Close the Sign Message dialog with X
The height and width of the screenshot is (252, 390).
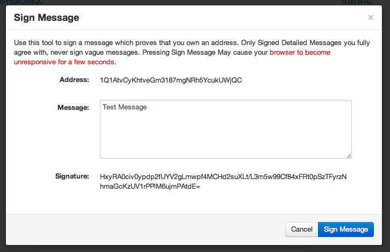[370, 18]
